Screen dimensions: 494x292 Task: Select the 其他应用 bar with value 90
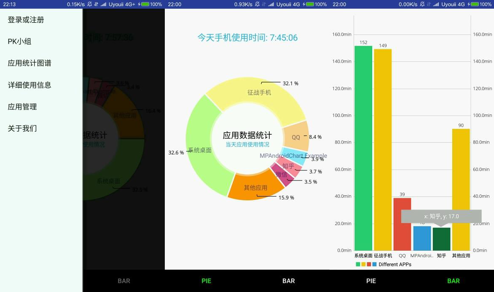point(461,190)
